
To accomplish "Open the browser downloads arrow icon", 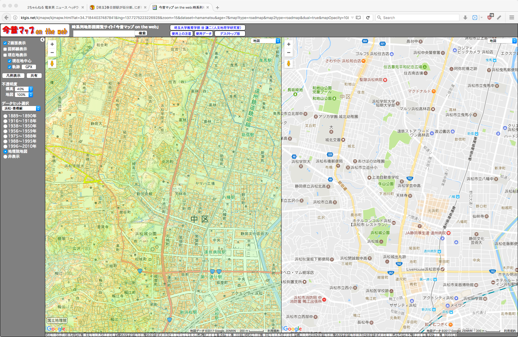I will 465,18.
